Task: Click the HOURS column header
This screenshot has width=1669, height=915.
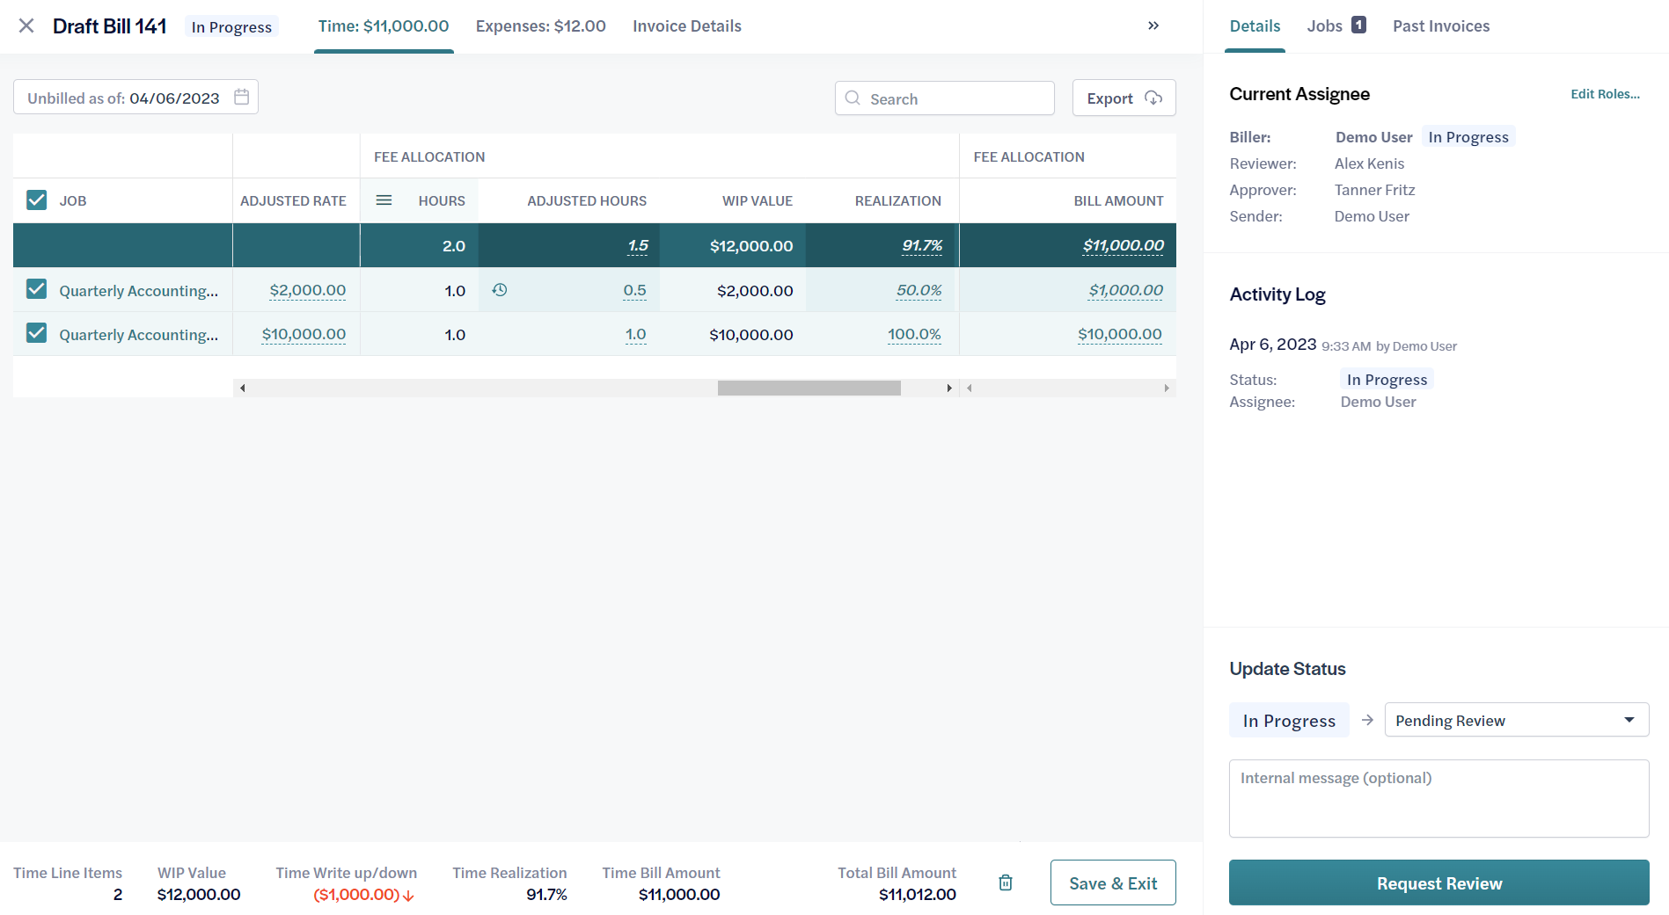Action: pyautogui.click(x=442, y=200)
